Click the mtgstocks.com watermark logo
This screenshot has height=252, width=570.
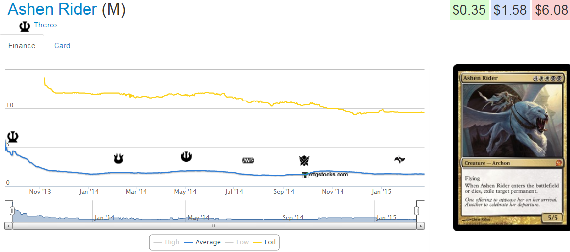[x=325, y=175]
